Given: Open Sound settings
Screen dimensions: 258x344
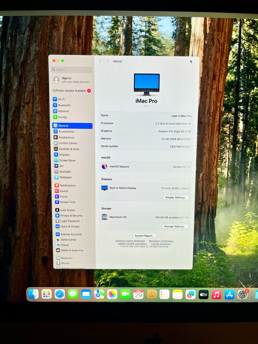Looking at the screenshot, I should pos(61,191).
